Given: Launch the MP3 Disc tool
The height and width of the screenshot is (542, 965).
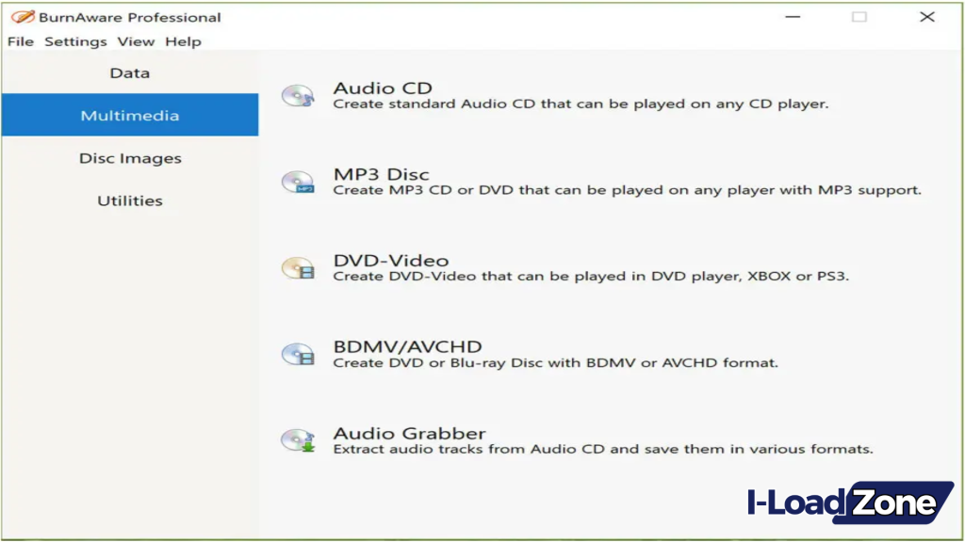Looking at the screenshot, I should tap(382, 173).
